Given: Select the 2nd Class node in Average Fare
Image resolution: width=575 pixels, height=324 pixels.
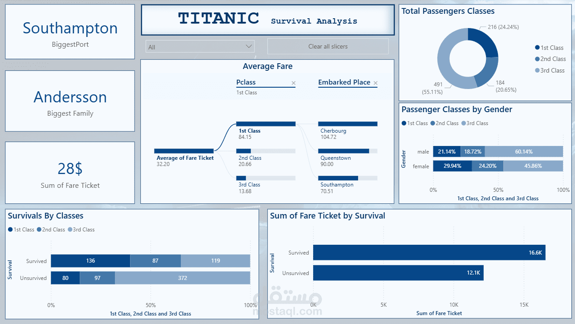Looking at the screenshot, I should click(x=265, y=151).
